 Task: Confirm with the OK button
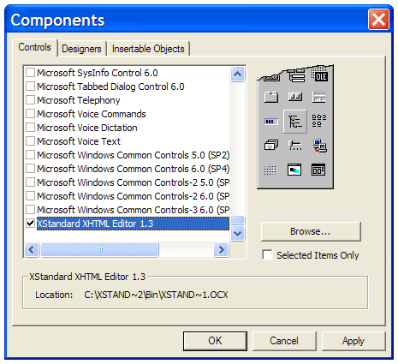[215, 341]
